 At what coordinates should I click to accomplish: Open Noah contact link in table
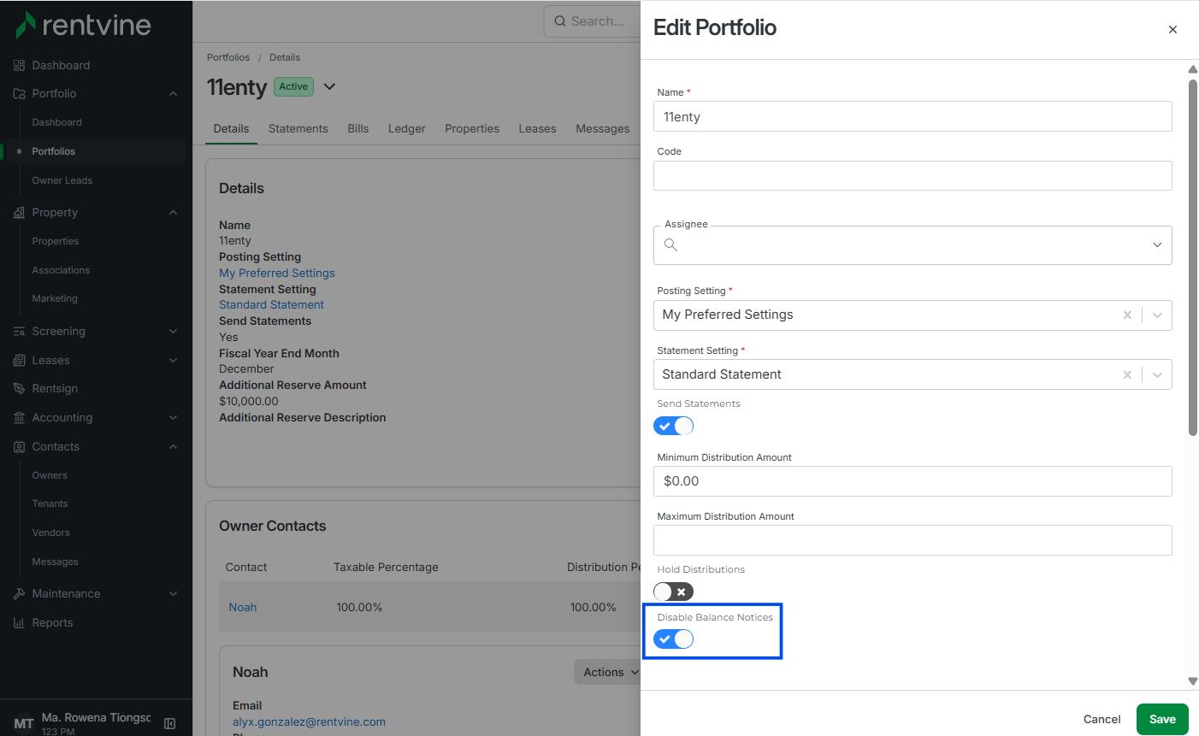pos(243,607)
